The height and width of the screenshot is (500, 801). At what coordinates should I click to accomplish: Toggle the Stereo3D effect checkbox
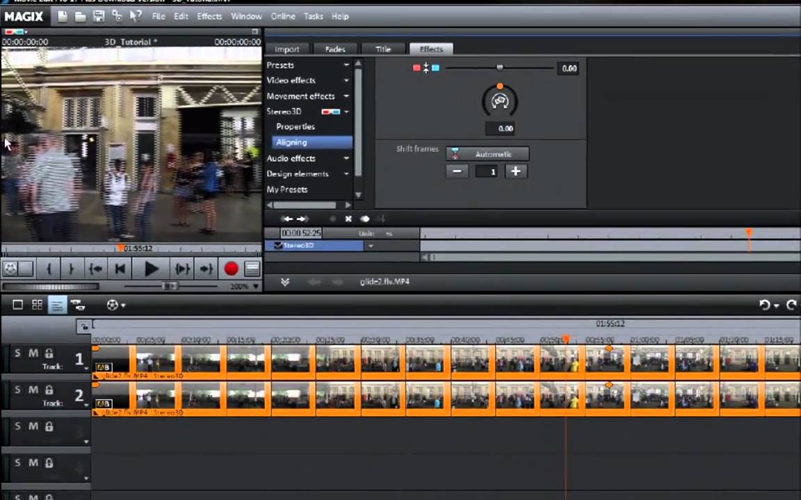278,245
